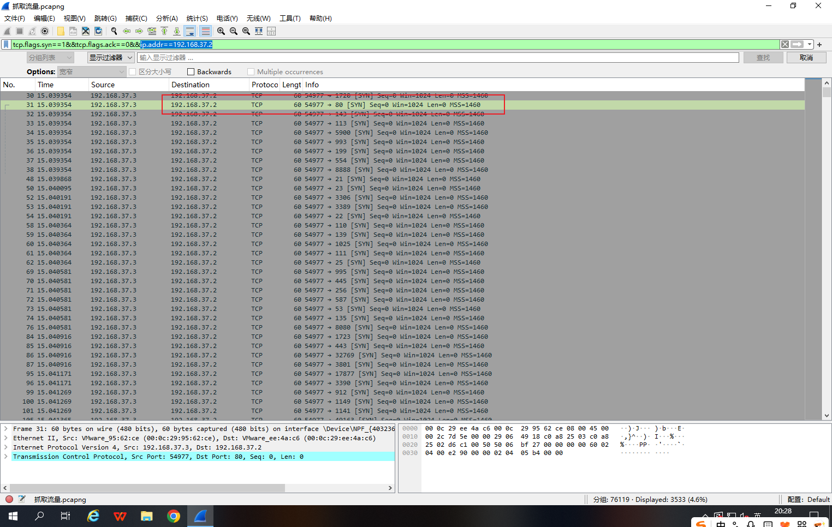The width and height of the screenshot is (832, 527).
Task: Jump to the first packet
Action: click(164, 31)
